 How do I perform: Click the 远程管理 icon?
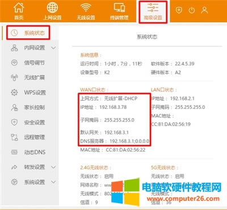[14, 137]
